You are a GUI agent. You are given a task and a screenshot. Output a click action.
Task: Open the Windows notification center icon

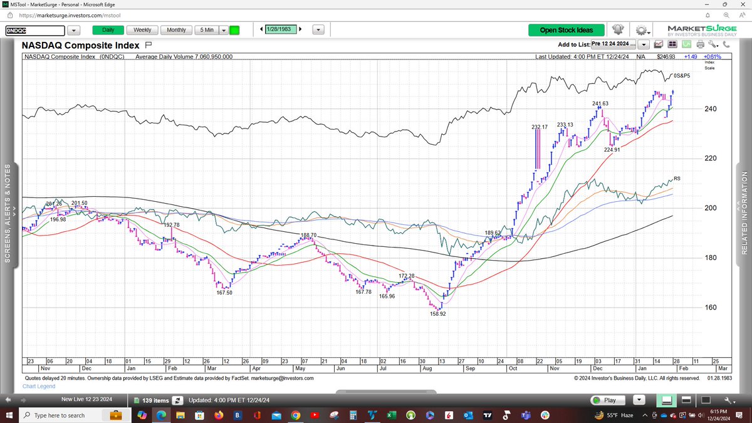point(739,415)
